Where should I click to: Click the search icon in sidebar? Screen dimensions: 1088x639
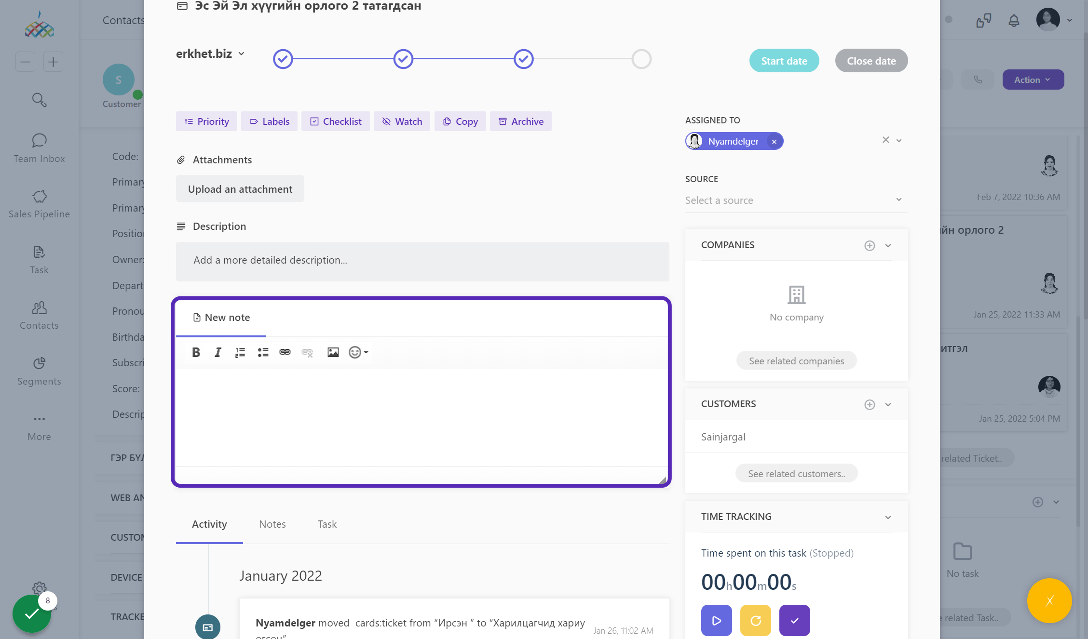(39, 100)
